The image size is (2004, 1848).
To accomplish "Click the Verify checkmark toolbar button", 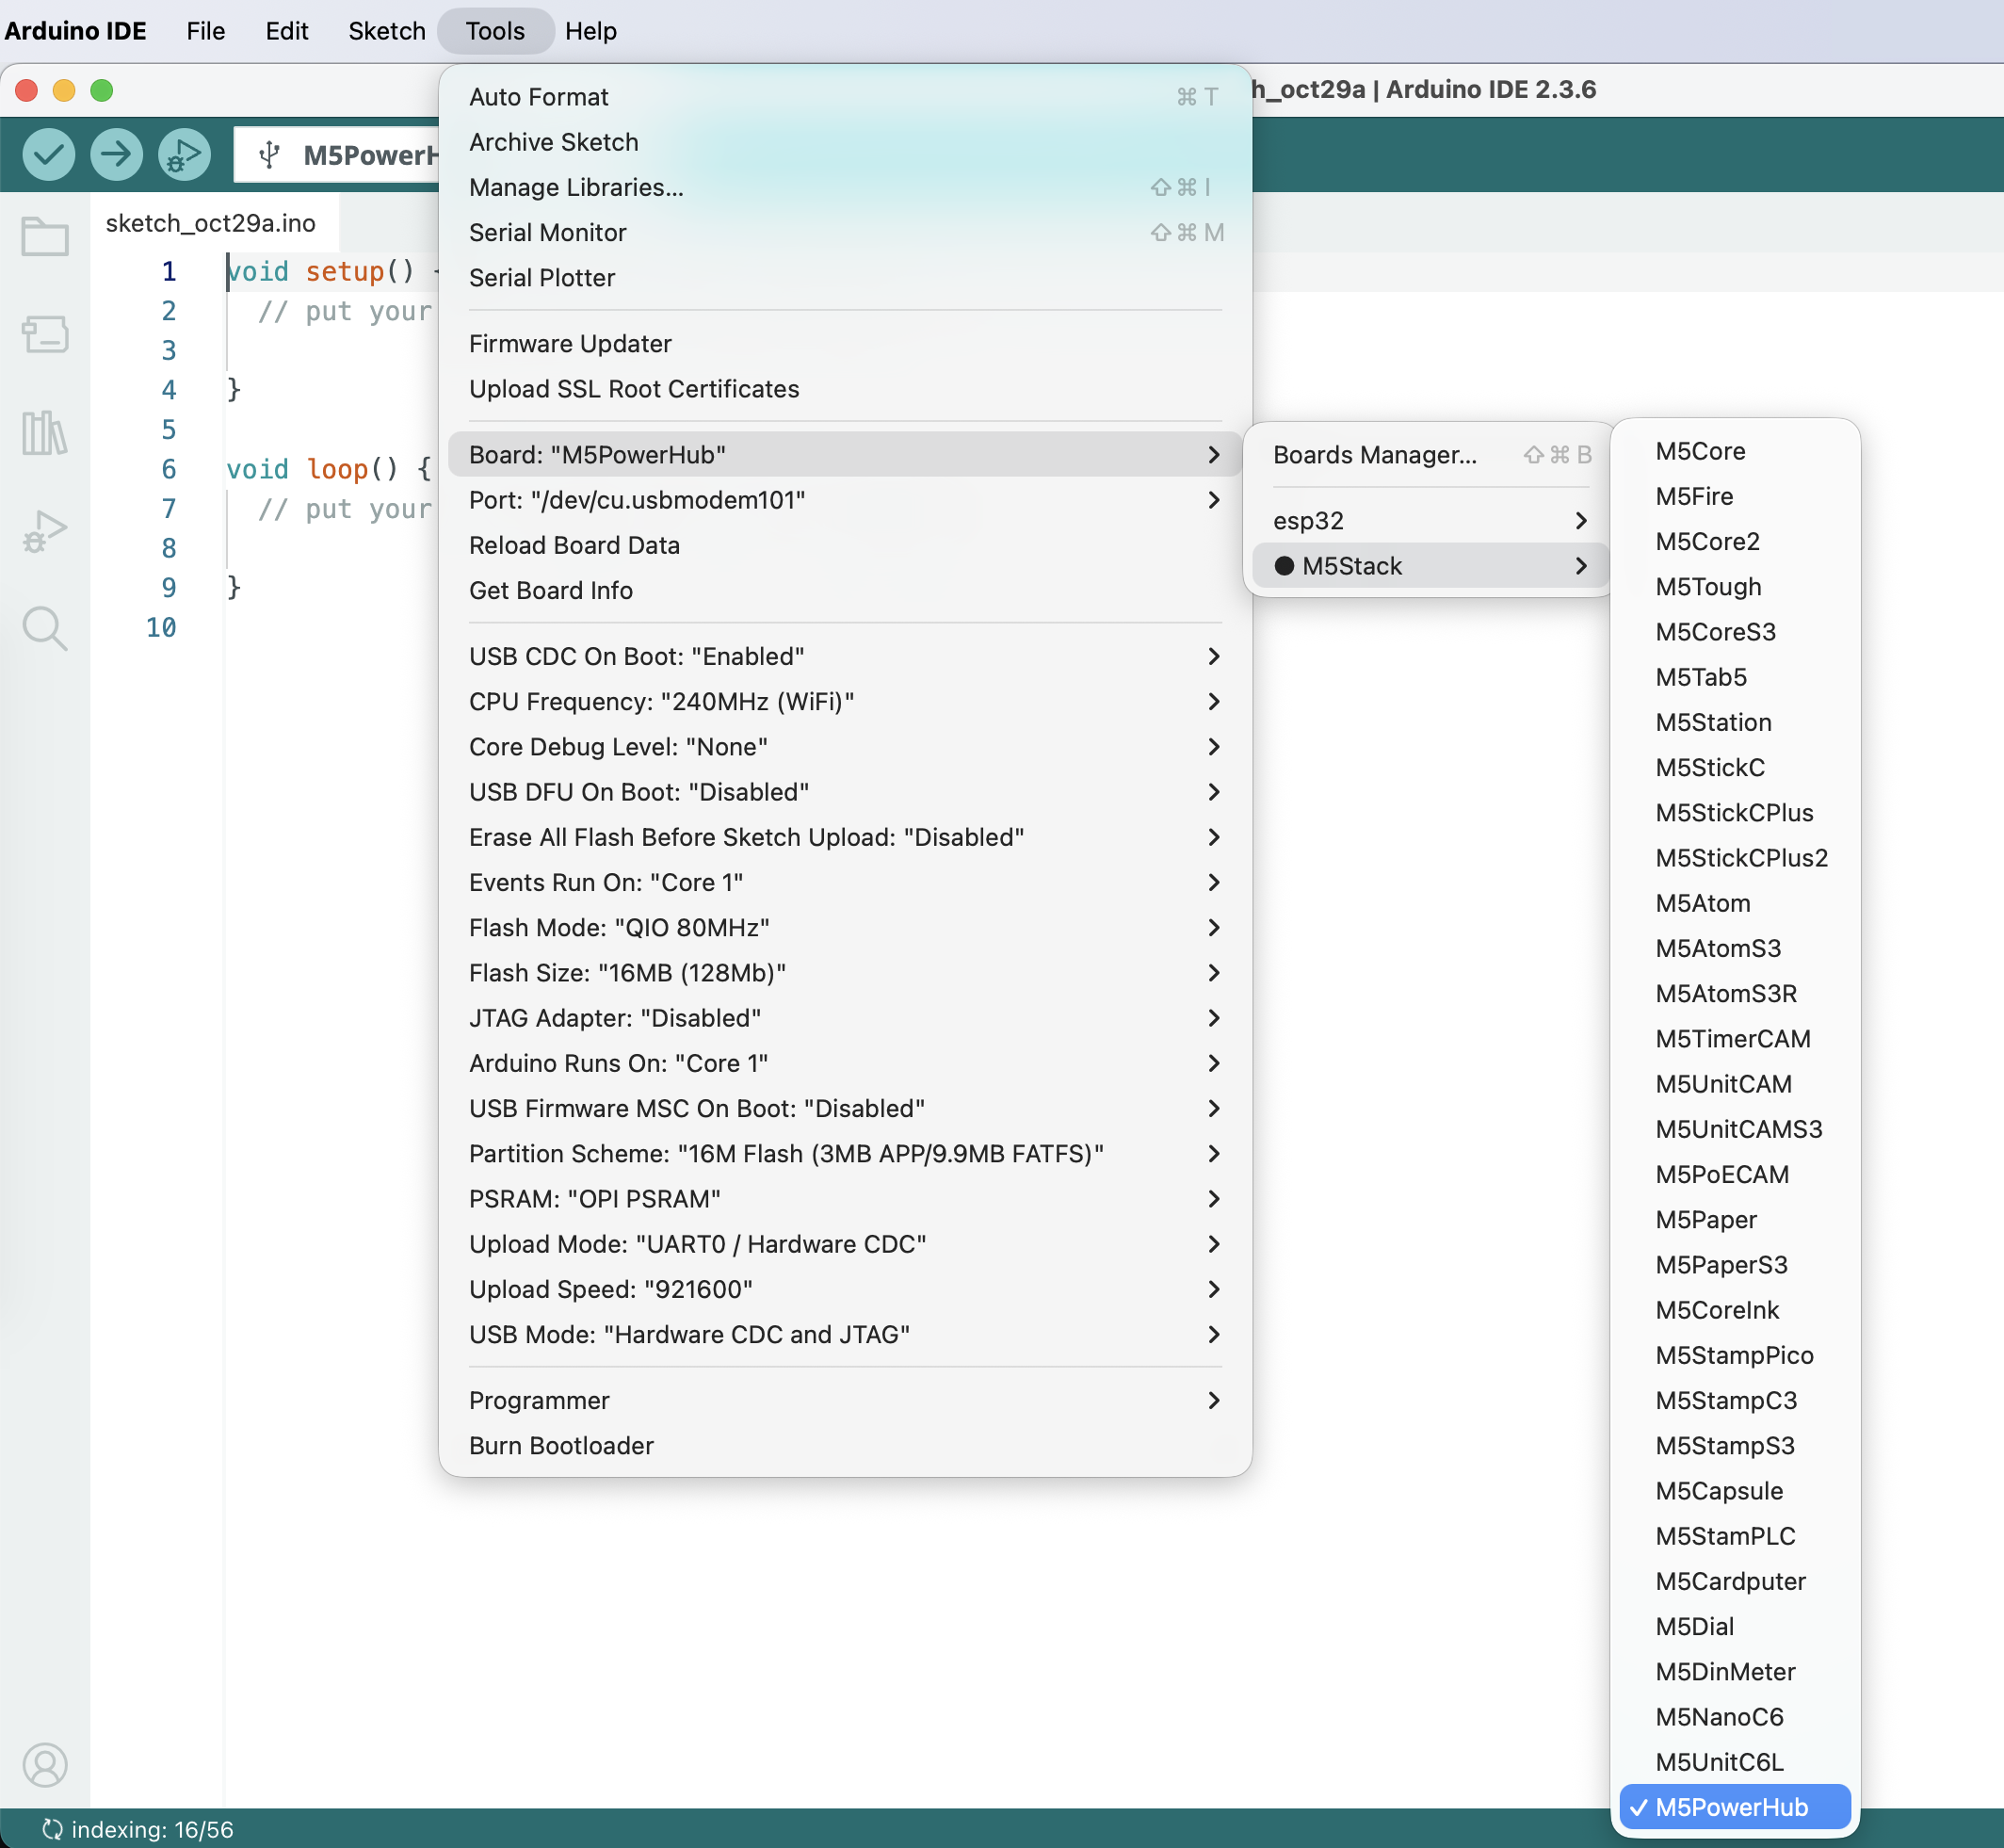I will point(48,155).
